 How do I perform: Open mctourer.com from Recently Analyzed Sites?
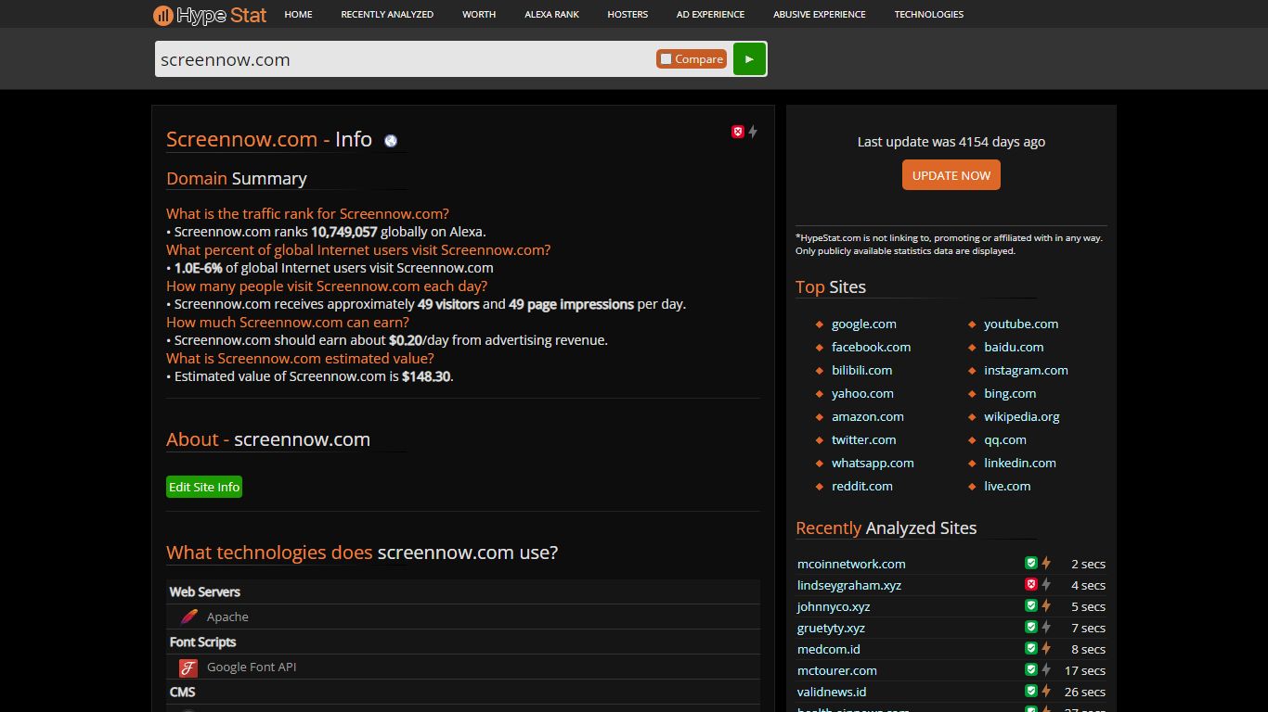pos(837,670)
